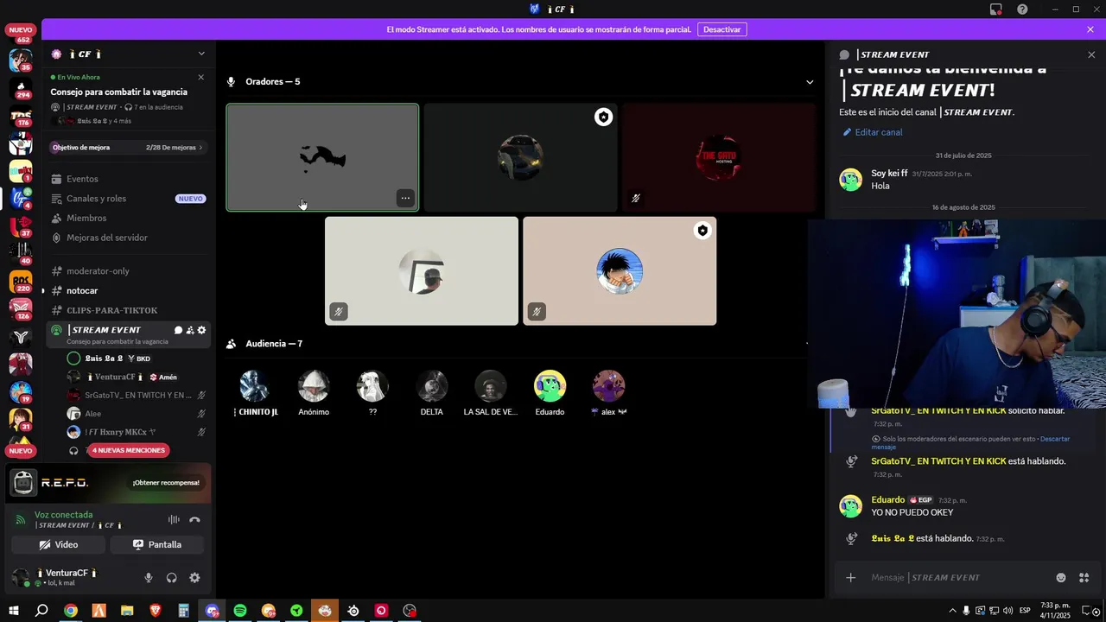The width and height of the screenshot is (1106, 622).
Task: Toggle noise suppression waveform icon
Action: [174, 519]
